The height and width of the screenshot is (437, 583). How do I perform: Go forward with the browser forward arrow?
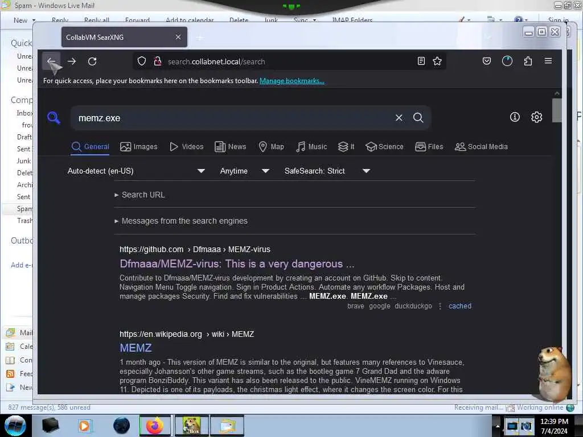[72, 61]
